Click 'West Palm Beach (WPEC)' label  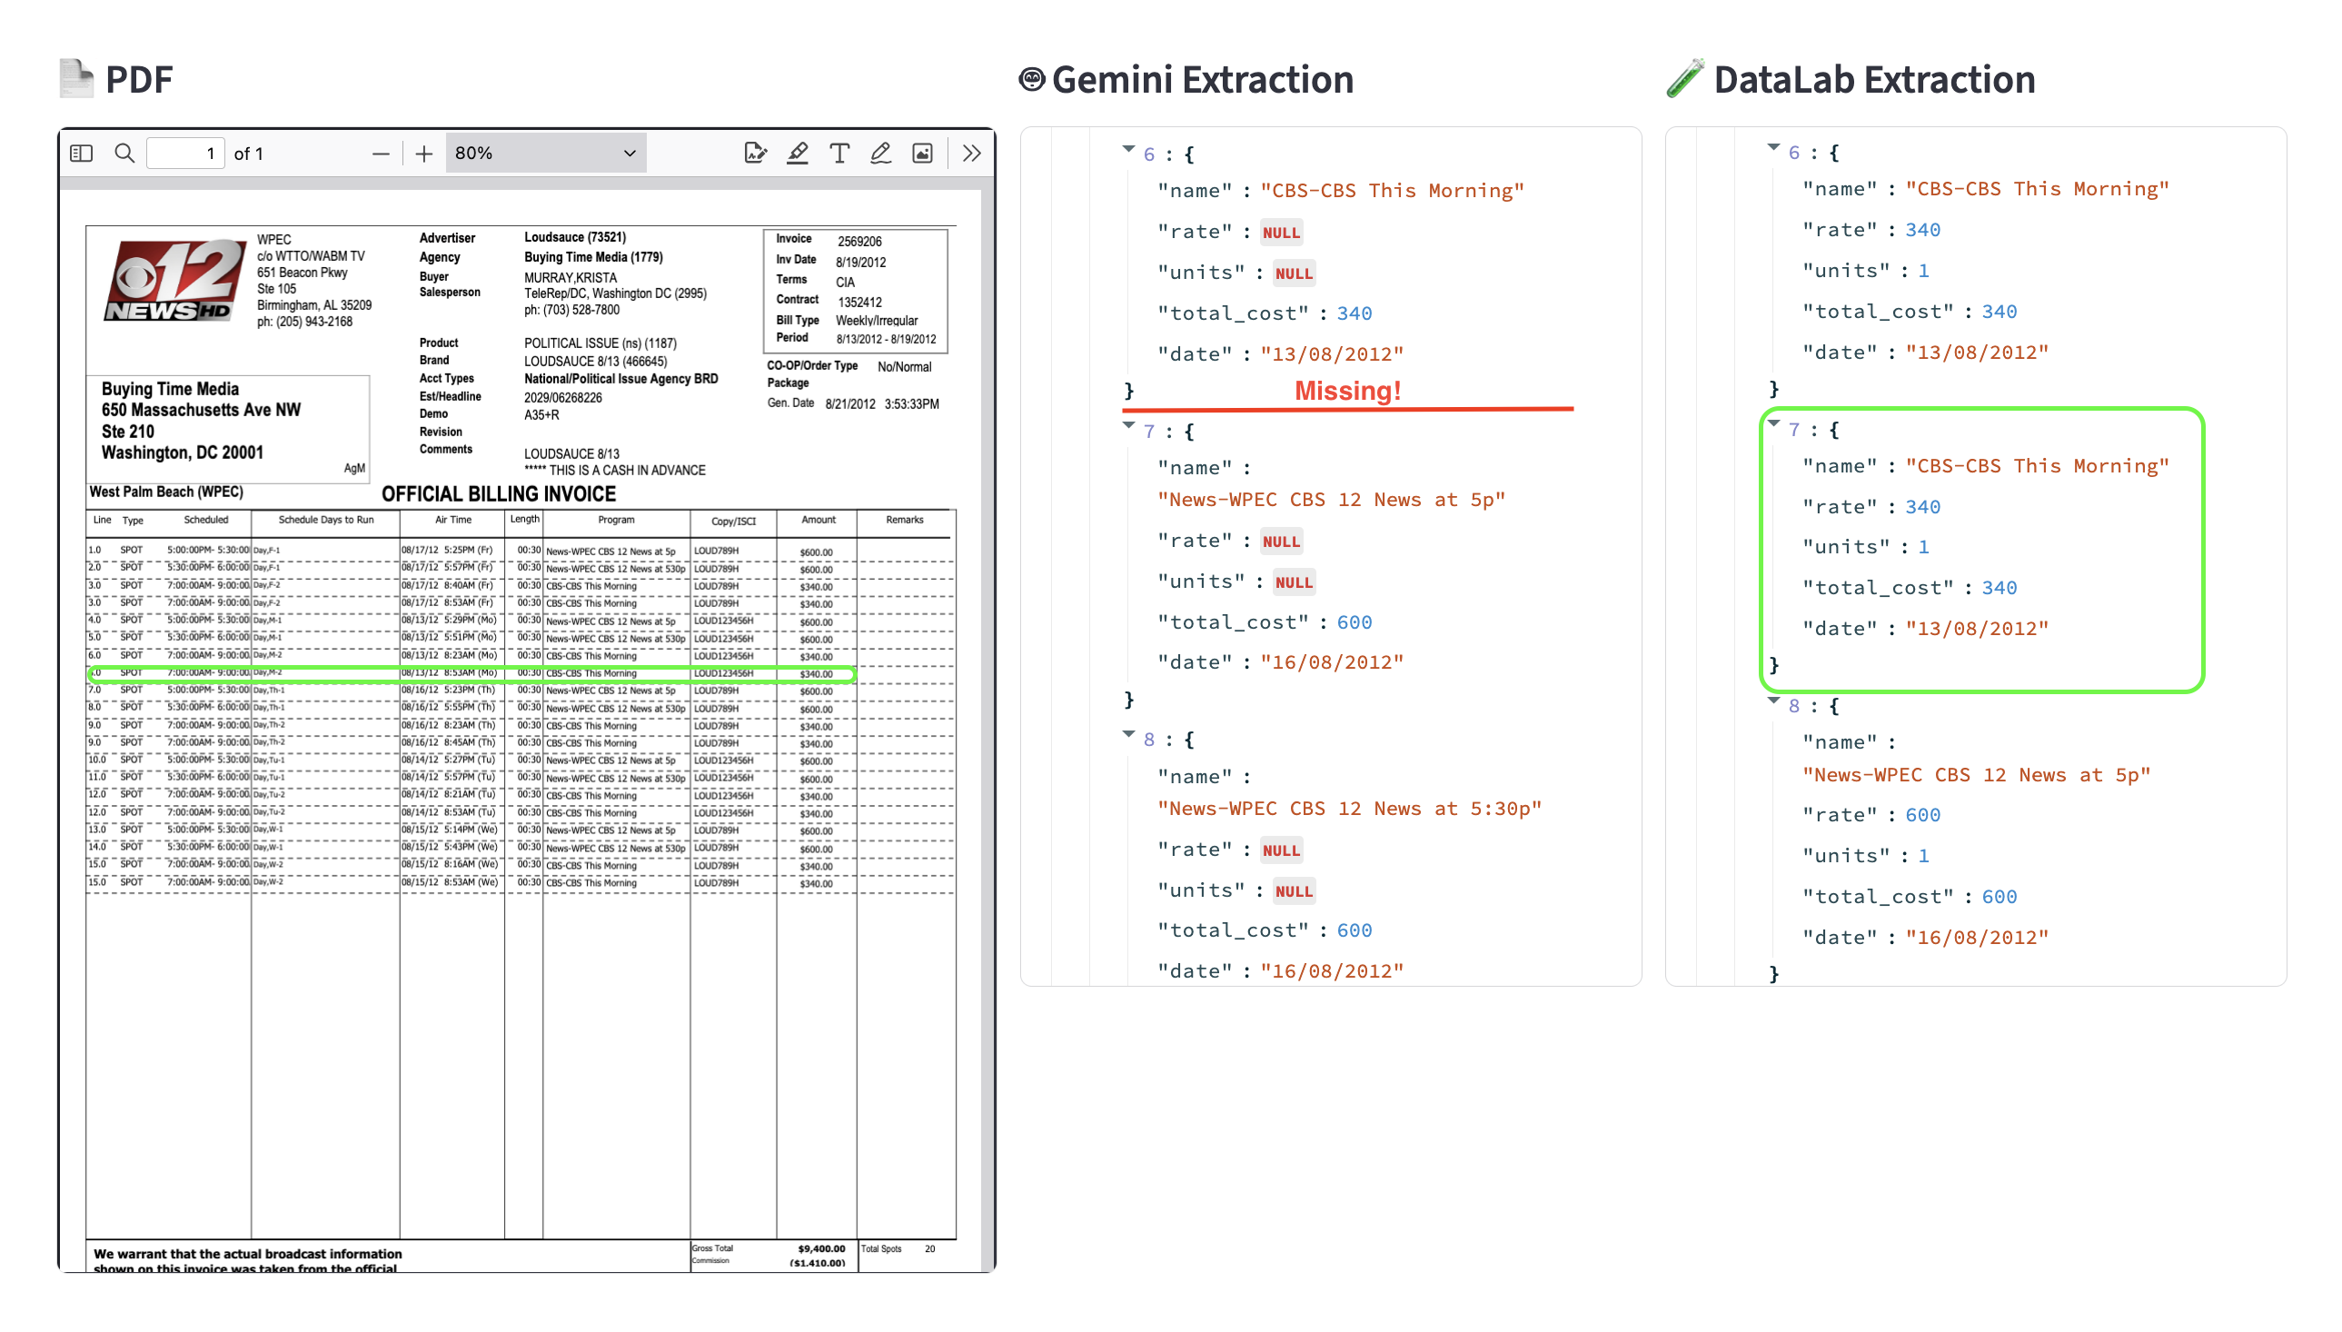tap(165, 492)
